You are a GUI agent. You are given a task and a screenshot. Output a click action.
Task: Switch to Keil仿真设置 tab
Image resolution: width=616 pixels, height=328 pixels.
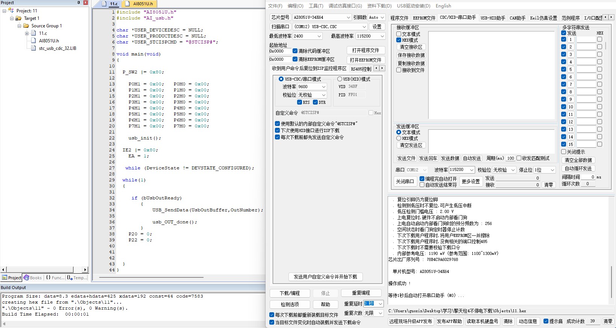(x=544, y=18)
